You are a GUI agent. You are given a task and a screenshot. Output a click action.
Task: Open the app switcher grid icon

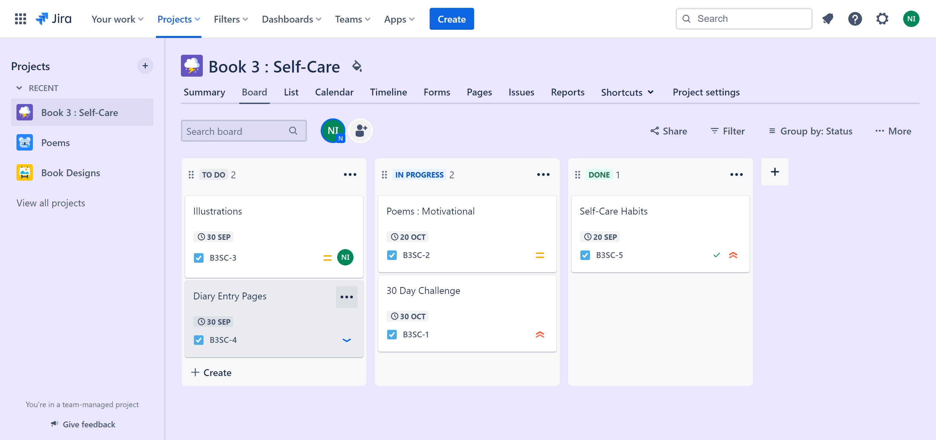[20, 19]
